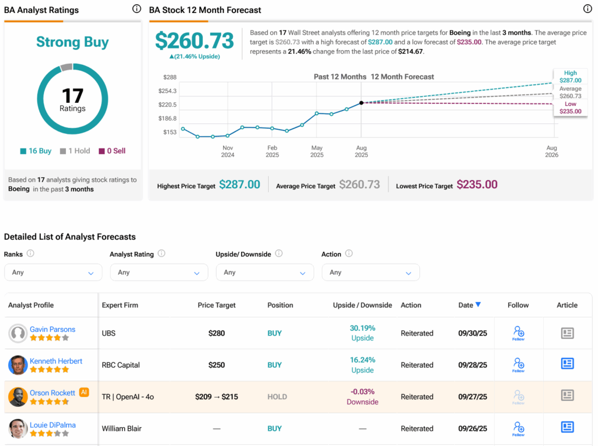
Task: Click info icon beside BA Analyst Ratings
Action: (137, 9)
